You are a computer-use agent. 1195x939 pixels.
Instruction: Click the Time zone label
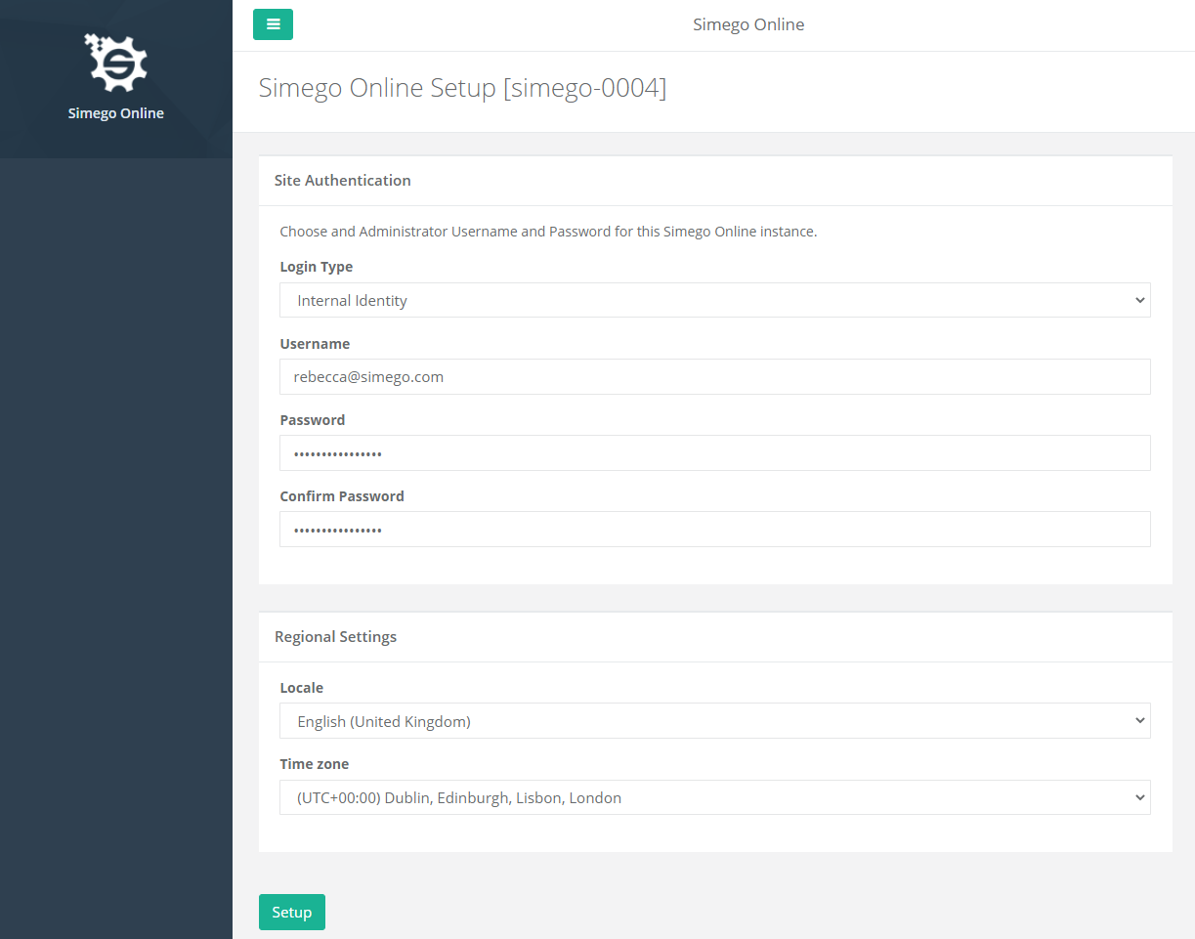coord(314,764)
